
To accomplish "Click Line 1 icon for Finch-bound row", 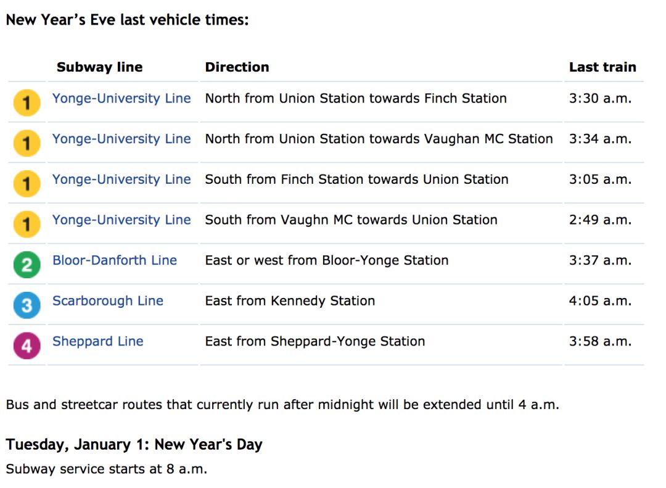I will (x=27, y=102).
